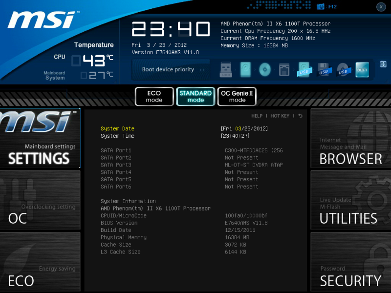Click the C300-MTFDDAC25 drive value
This screenshot has width=391, height=293.
[254, 150]
